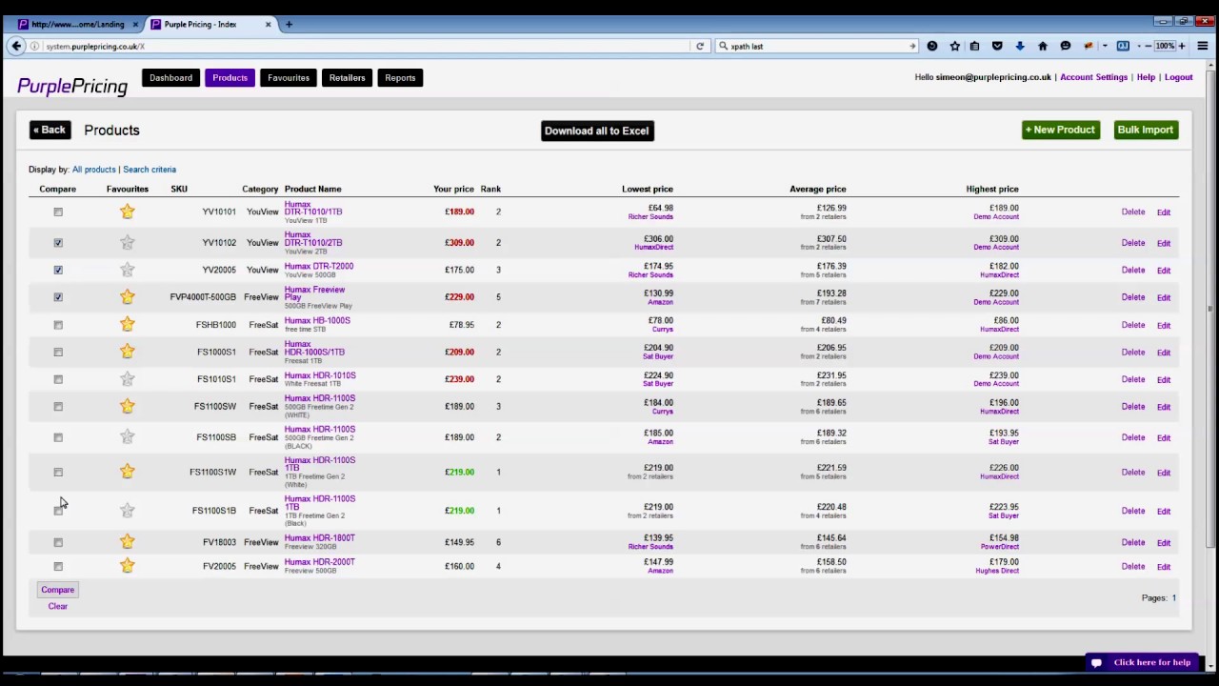Check the compare box for FSHB1000
This screenshot has height=686, width=1219.
click(58, 325)
